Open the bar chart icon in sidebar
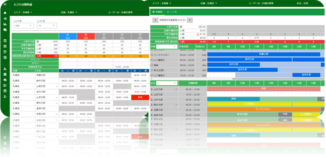This screenshot has width=326, height=157. pyautogui.click(x=5, y=24)
